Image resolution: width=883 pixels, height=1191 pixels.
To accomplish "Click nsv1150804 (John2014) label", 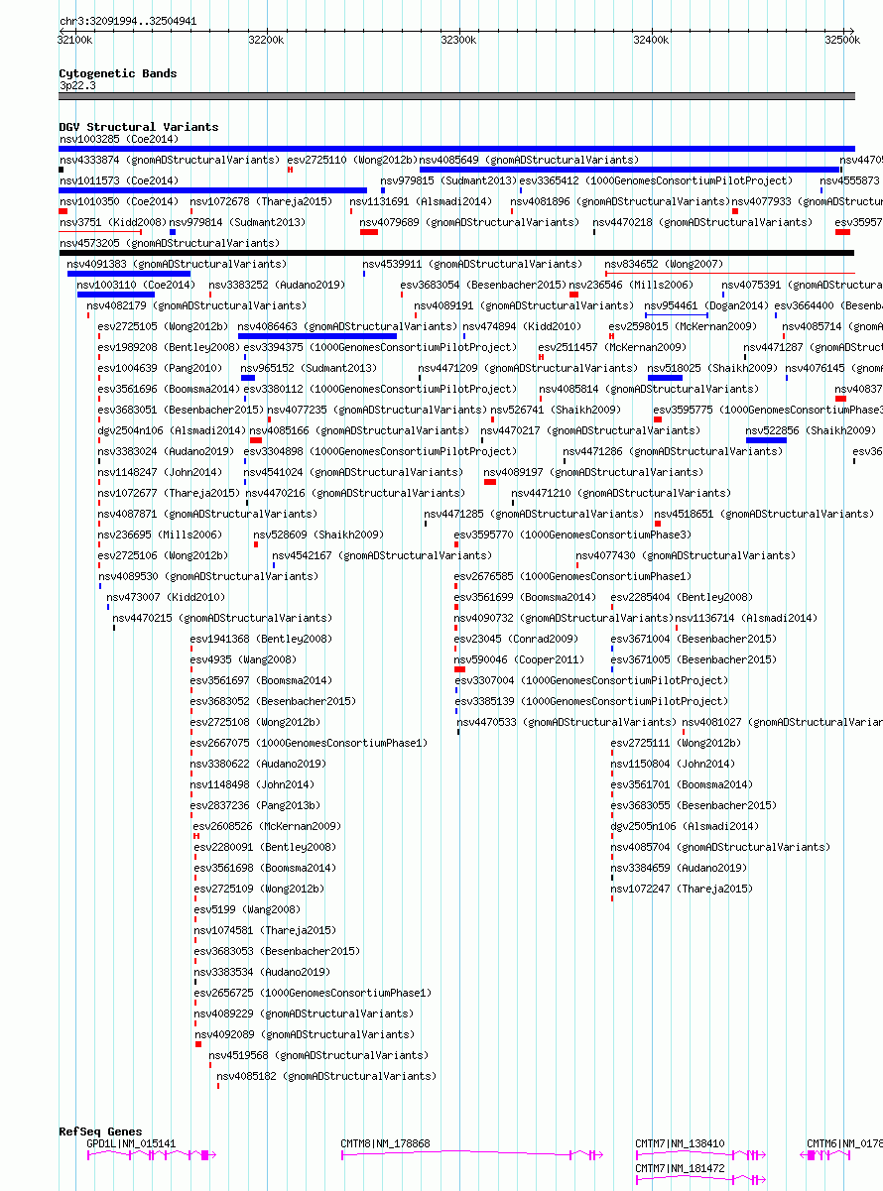I will (674, 764).
